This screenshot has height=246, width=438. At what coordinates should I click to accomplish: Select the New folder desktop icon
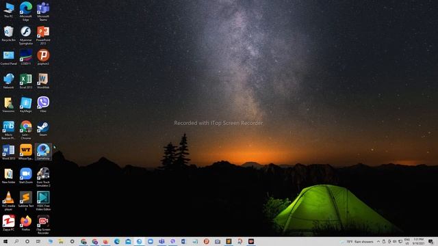click(x=8, y=176)
